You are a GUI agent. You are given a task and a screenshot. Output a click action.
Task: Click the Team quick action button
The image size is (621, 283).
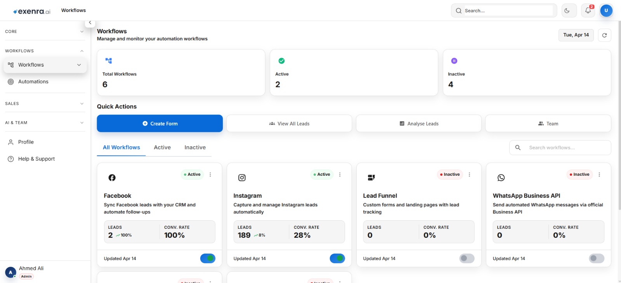(x=548, y=123)
